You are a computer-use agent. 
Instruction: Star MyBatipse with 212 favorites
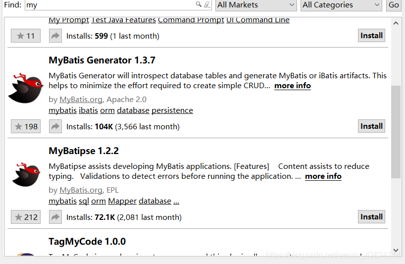(26, 217)
